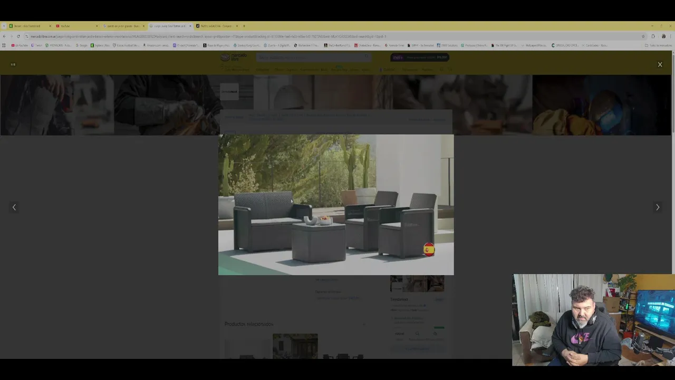Close the Kick Dashboard tab

(x=50, y=26)
